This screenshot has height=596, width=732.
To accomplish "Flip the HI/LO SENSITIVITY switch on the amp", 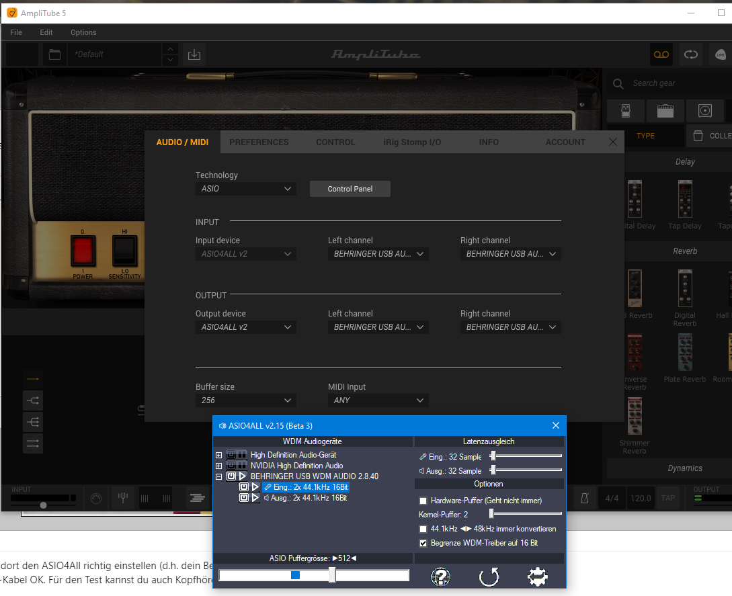I will coord(124,251).
